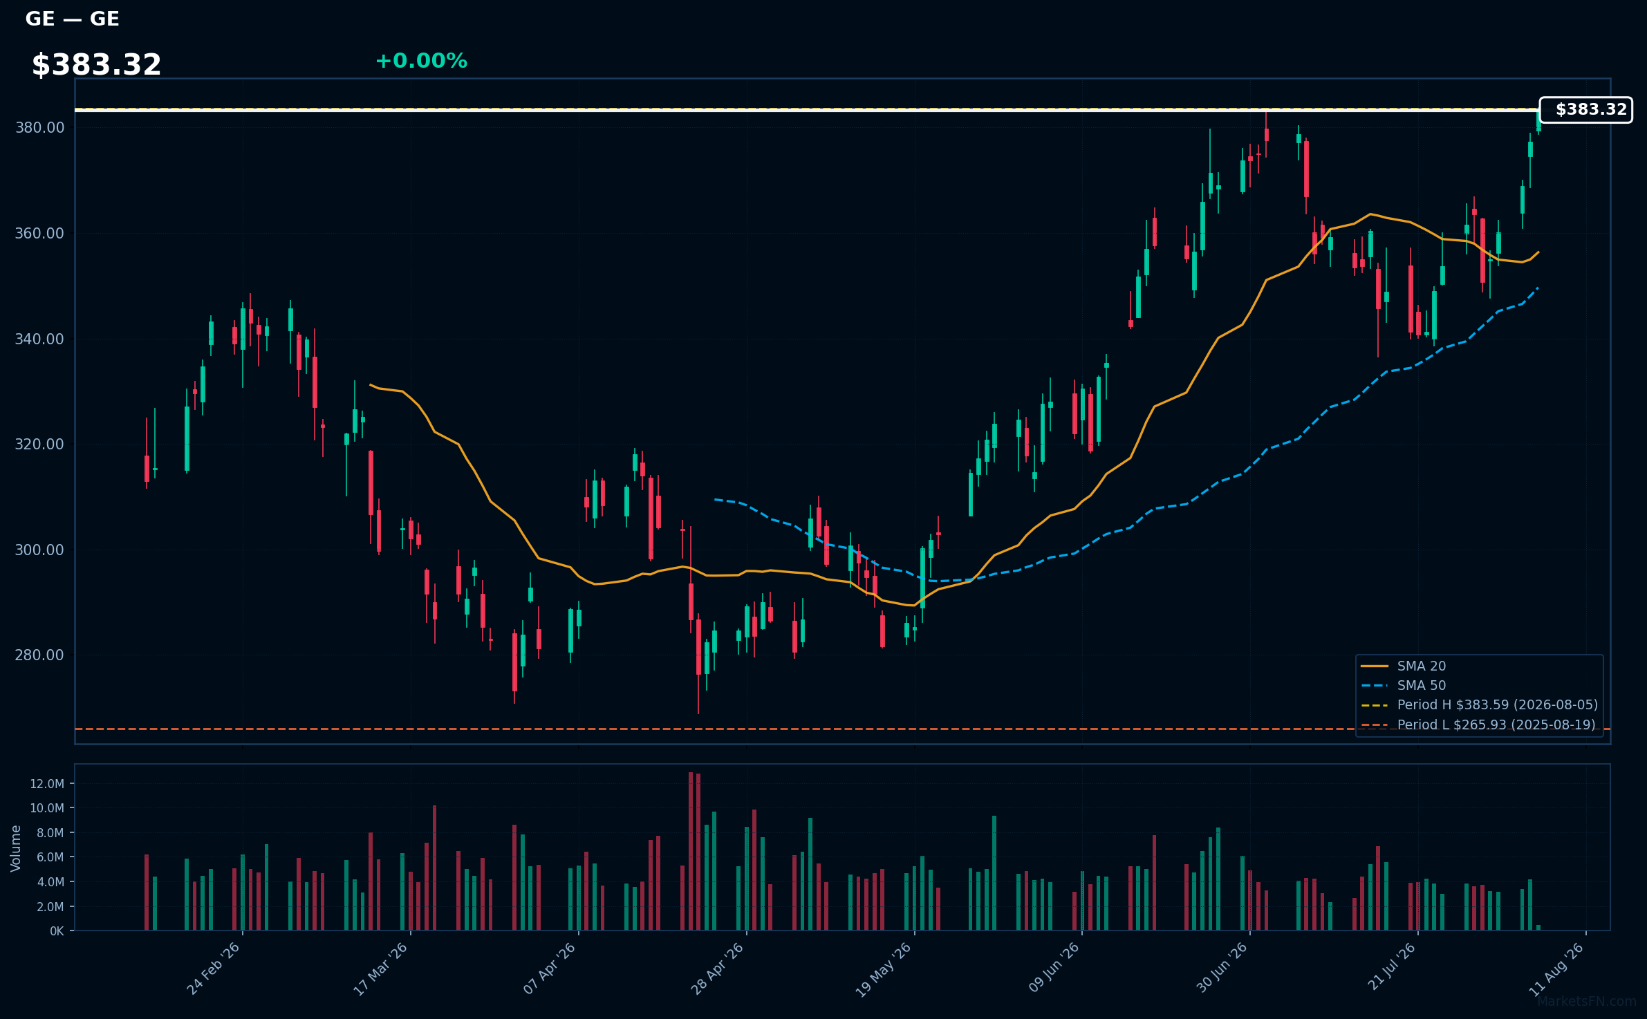Click the 6.0M volume axis label

[50, 857]
